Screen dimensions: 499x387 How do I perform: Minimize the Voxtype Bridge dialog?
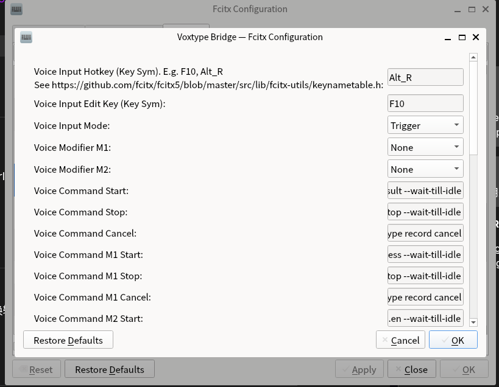pyautogui.click(x=448, y=37)
